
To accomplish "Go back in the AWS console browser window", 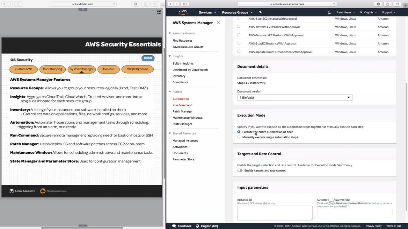I will tap(171, 4).
